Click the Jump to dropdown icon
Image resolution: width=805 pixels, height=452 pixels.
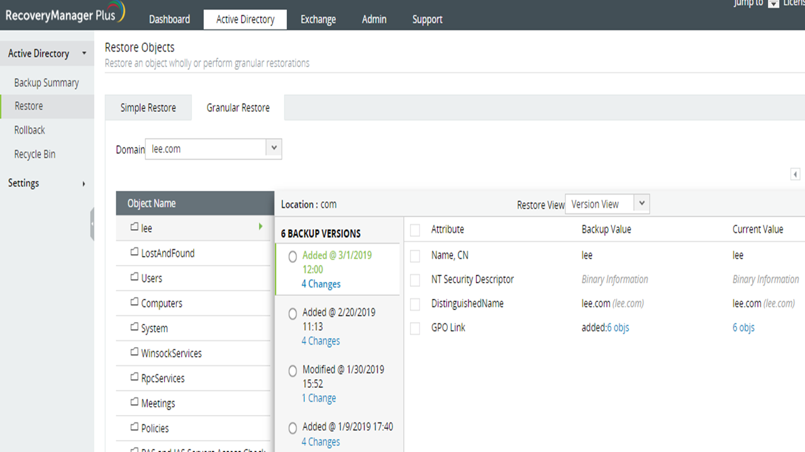pos(774,4)
